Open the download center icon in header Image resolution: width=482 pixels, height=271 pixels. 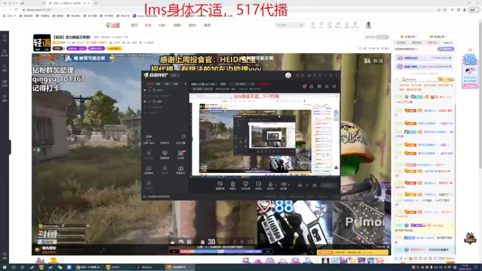click(x=338, y=25)
